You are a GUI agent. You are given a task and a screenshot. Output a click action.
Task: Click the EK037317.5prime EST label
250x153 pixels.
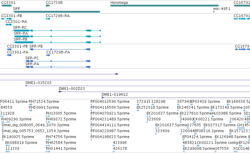tap(219, 125)
